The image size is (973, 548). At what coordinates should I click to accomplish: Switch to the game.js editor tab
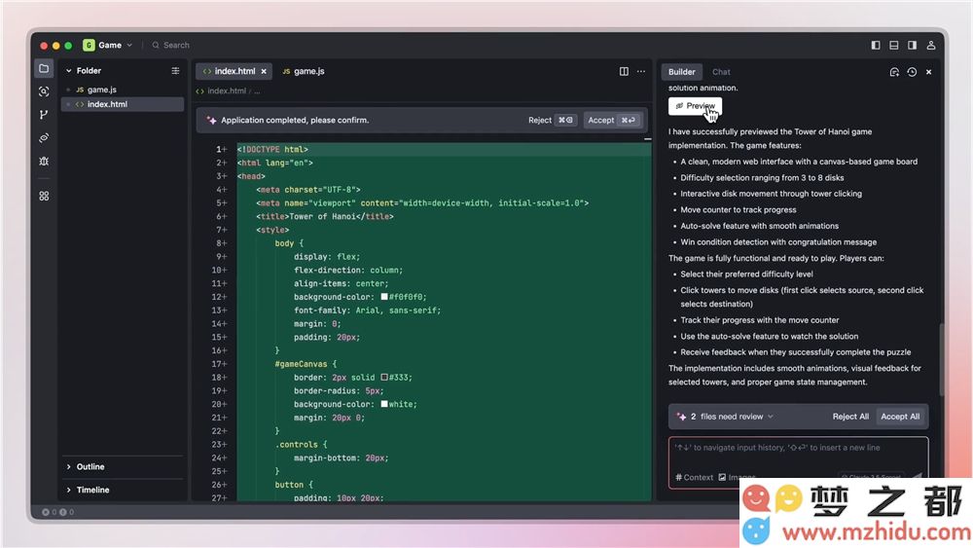[x=304, y=71]
